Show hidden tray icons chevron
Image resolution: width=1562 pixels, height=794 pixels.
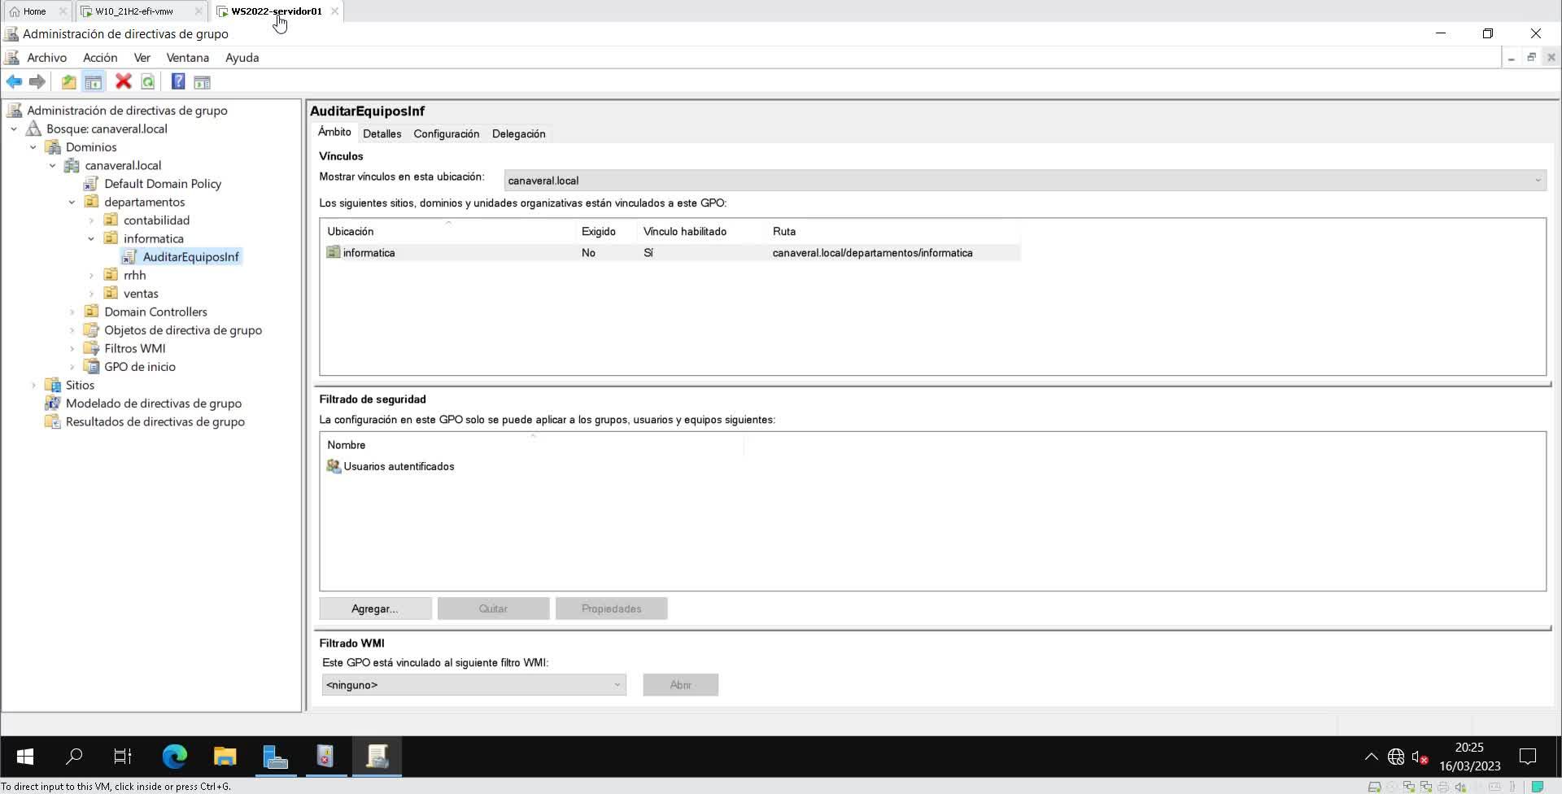1371,757
